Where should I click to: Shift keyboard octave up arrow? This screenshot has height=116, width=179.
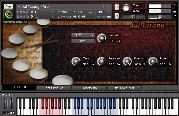(14, 113)
